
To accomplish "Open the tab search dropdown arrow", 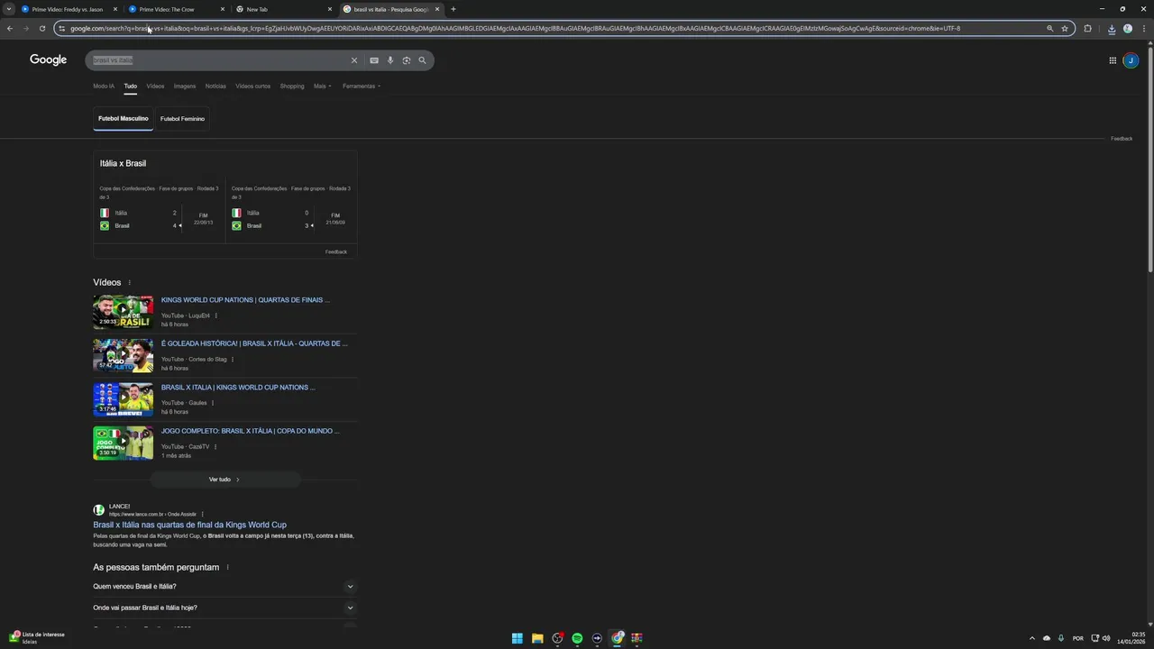I will click(9, 9).
